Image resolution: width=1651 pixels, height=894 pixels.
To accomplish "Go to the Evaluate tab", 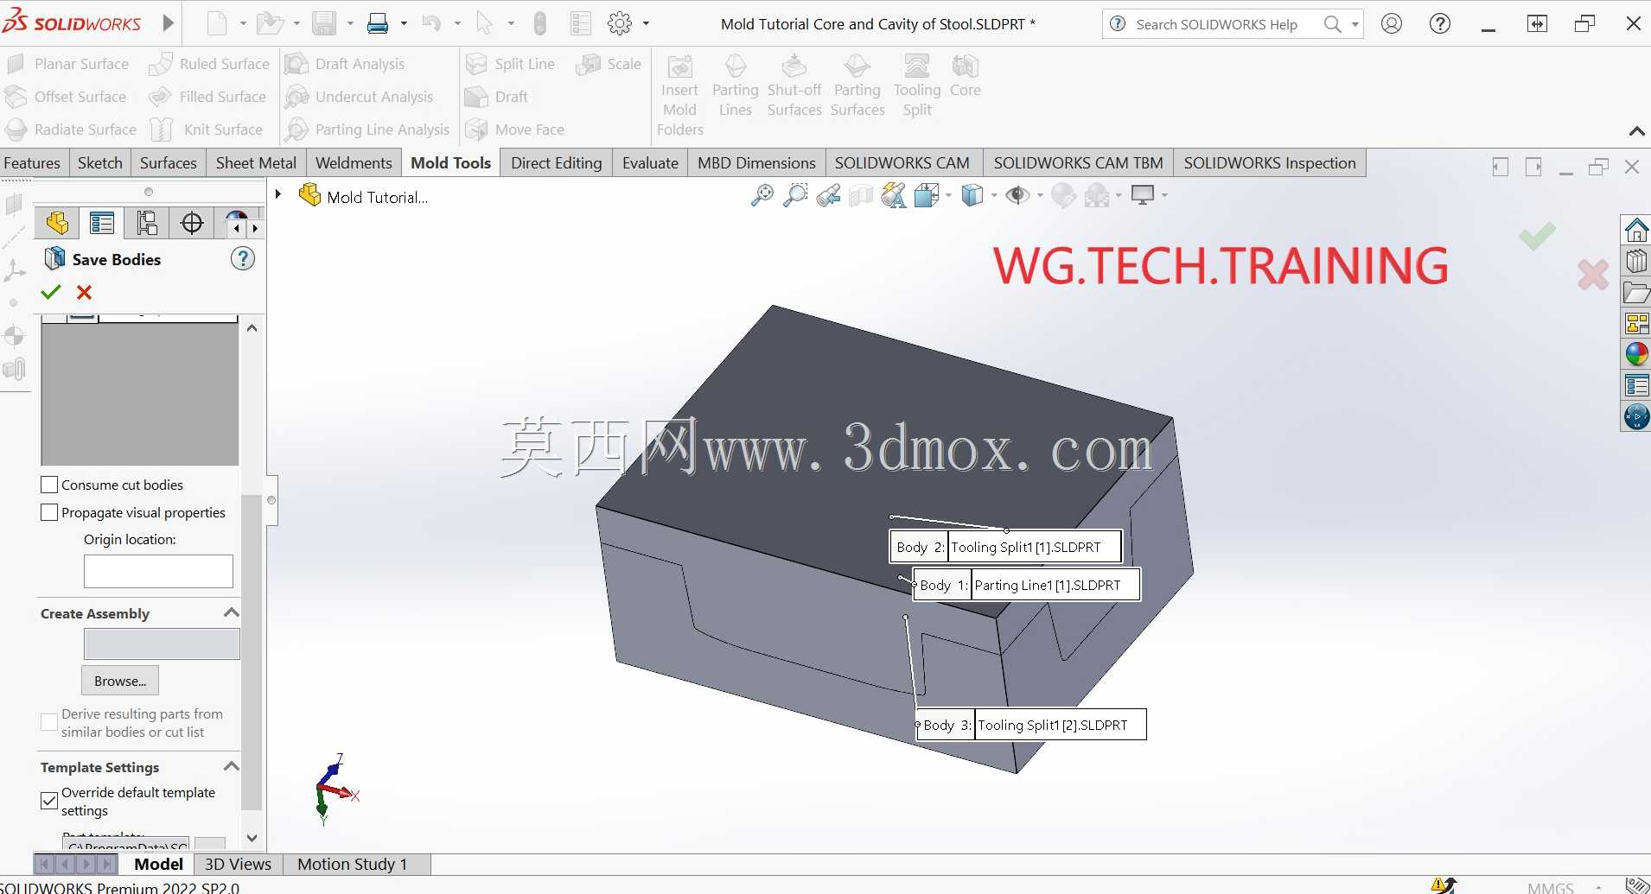I will 650,163.
